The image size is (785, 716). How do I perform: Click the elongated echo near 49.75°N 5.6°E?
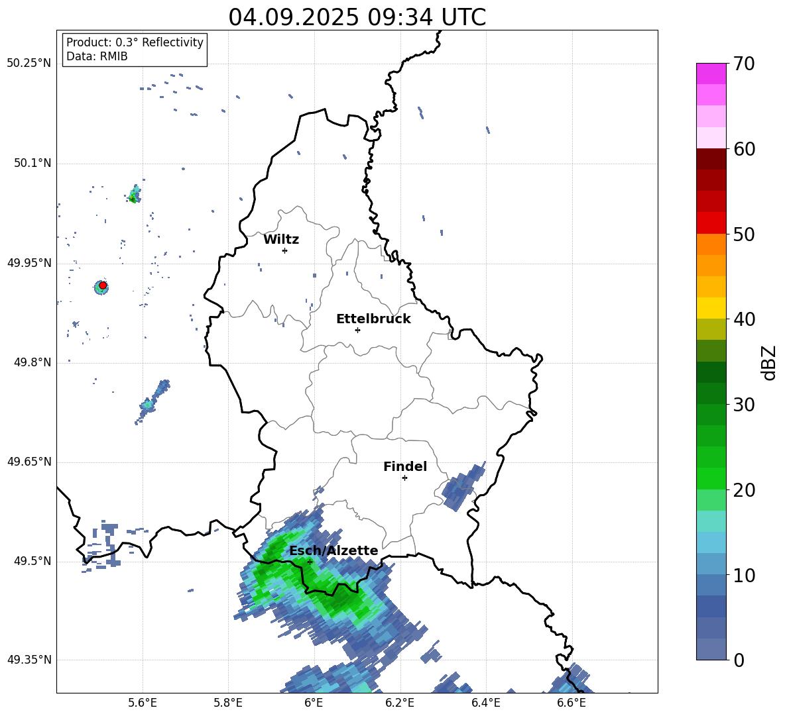(152, 401)
